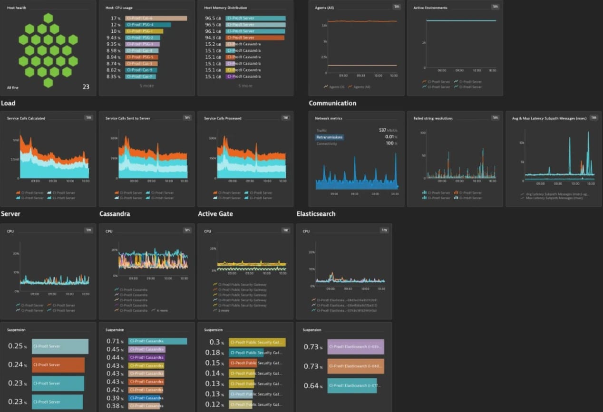Open the Agents OS legend entry below the Agents chart
603x412 pixels.
(x=335, y=87)
